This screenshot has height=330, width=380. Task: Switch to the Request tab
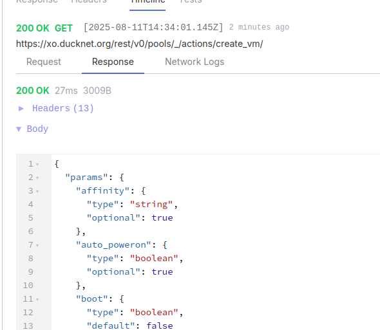click(x=44, y=62)
